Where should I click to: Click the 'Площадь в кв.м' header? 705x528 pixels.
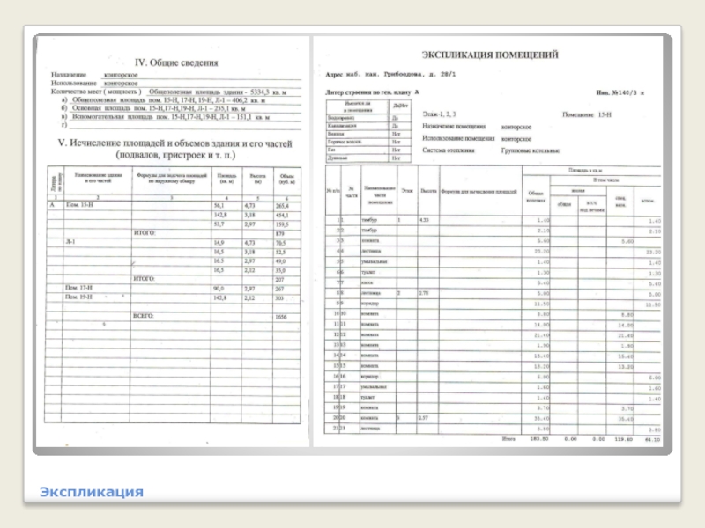[x=585, y=171]
